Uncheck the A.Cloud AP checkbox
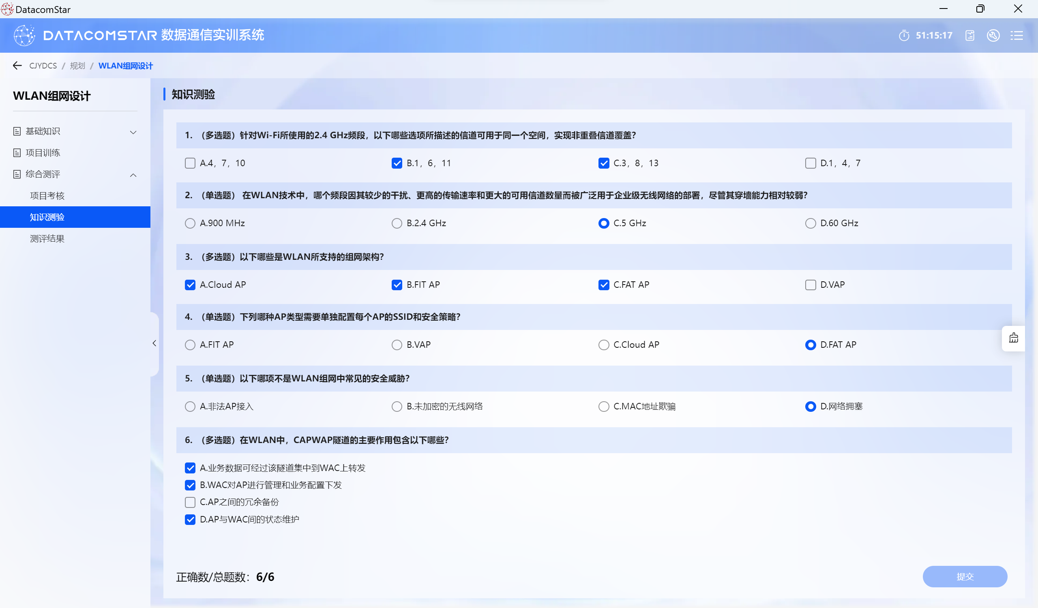 190,285
